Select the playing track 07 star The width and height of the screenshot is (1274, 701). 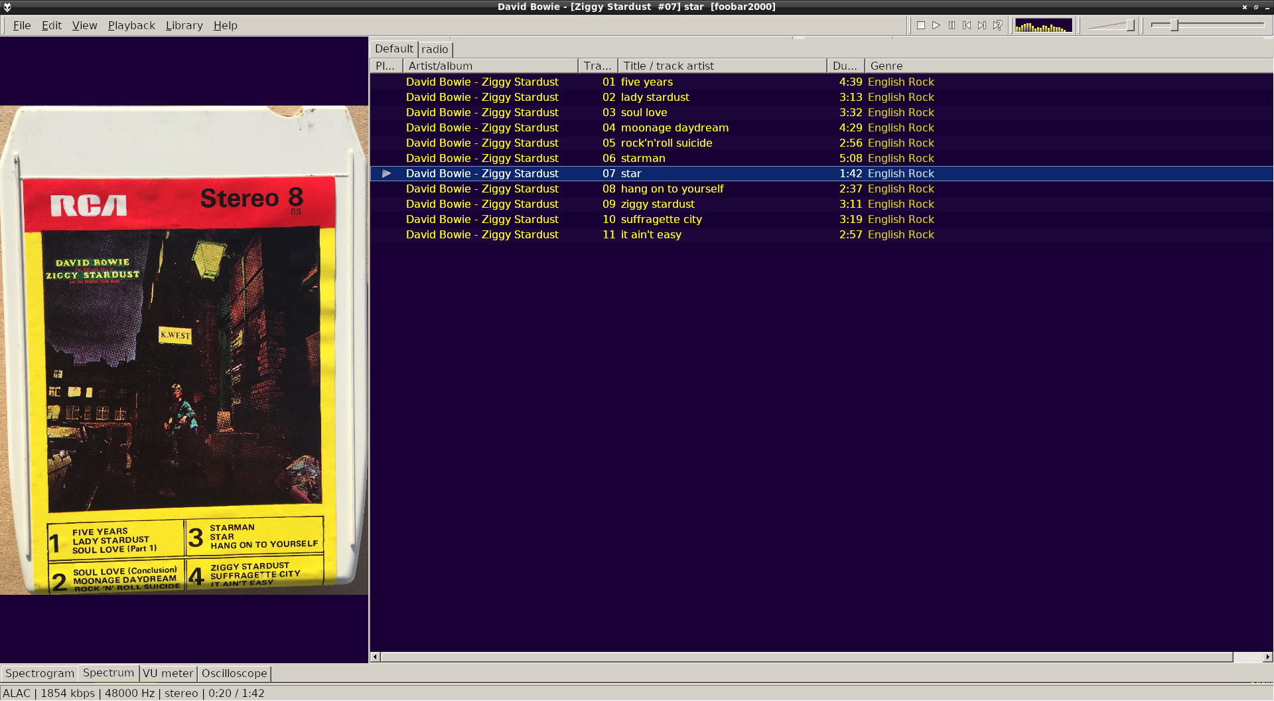click(x=821, y=173)
